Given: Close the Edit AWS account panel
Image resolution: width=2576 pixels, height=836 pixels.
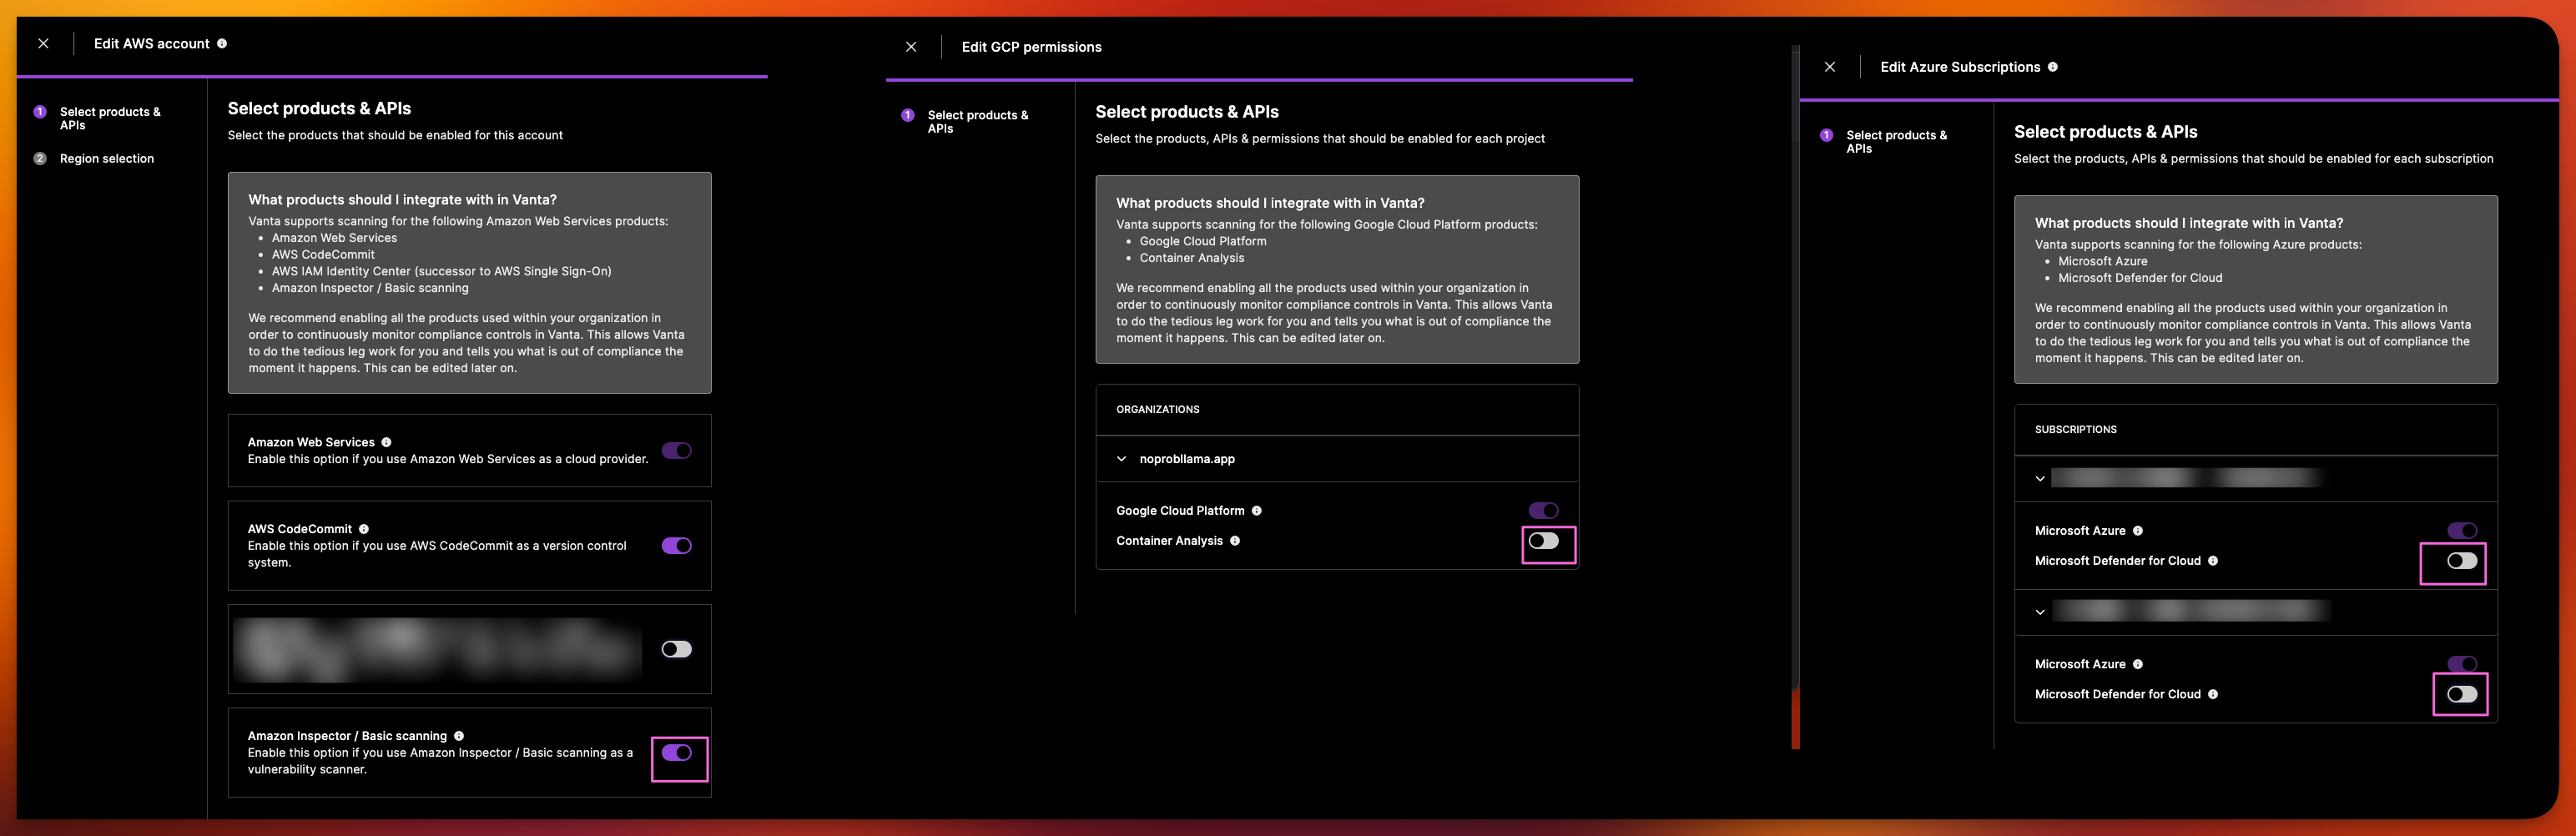Looking at the screenshot, I should tap(43, 44).
